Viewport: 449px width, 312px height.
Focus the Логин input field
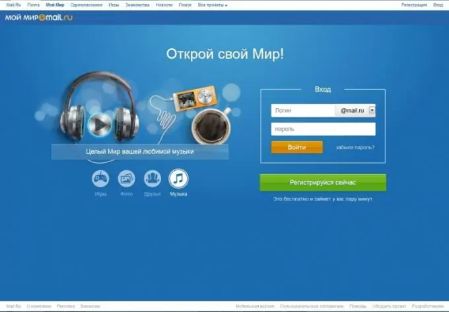tap(303, 110)
